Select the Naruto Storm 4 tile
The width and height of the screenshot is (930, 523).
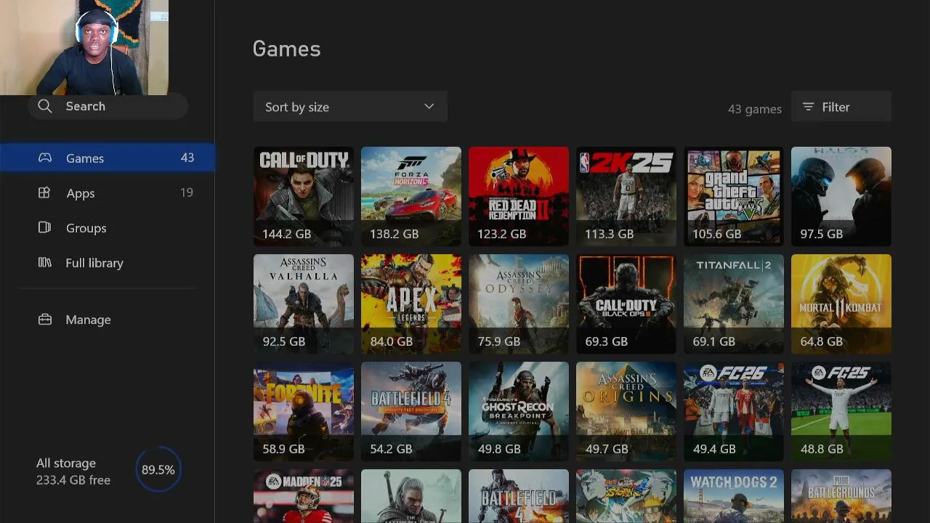click(626, 496)
